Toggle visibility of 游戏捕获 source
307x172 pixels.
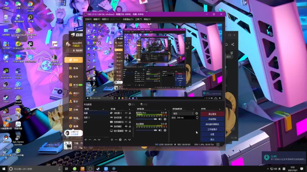coord(126,127)
